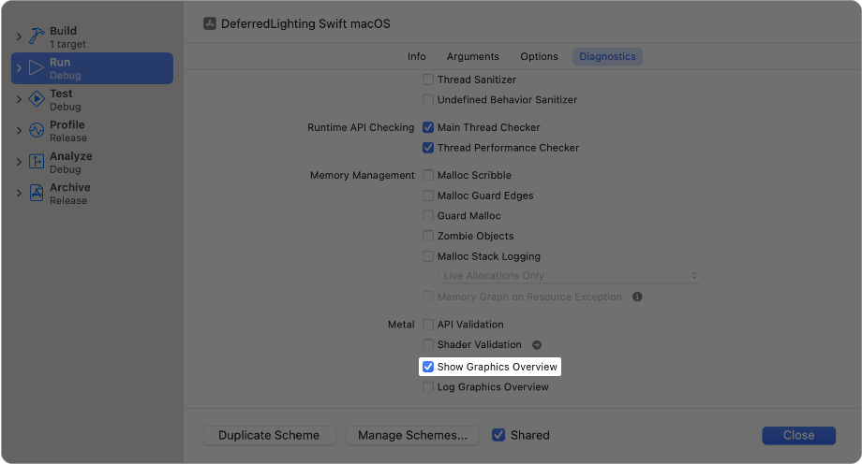The height and width of the screenshot is (464, 862).
Task: Click the Manage Schemes button
Action: click(412, 435)
